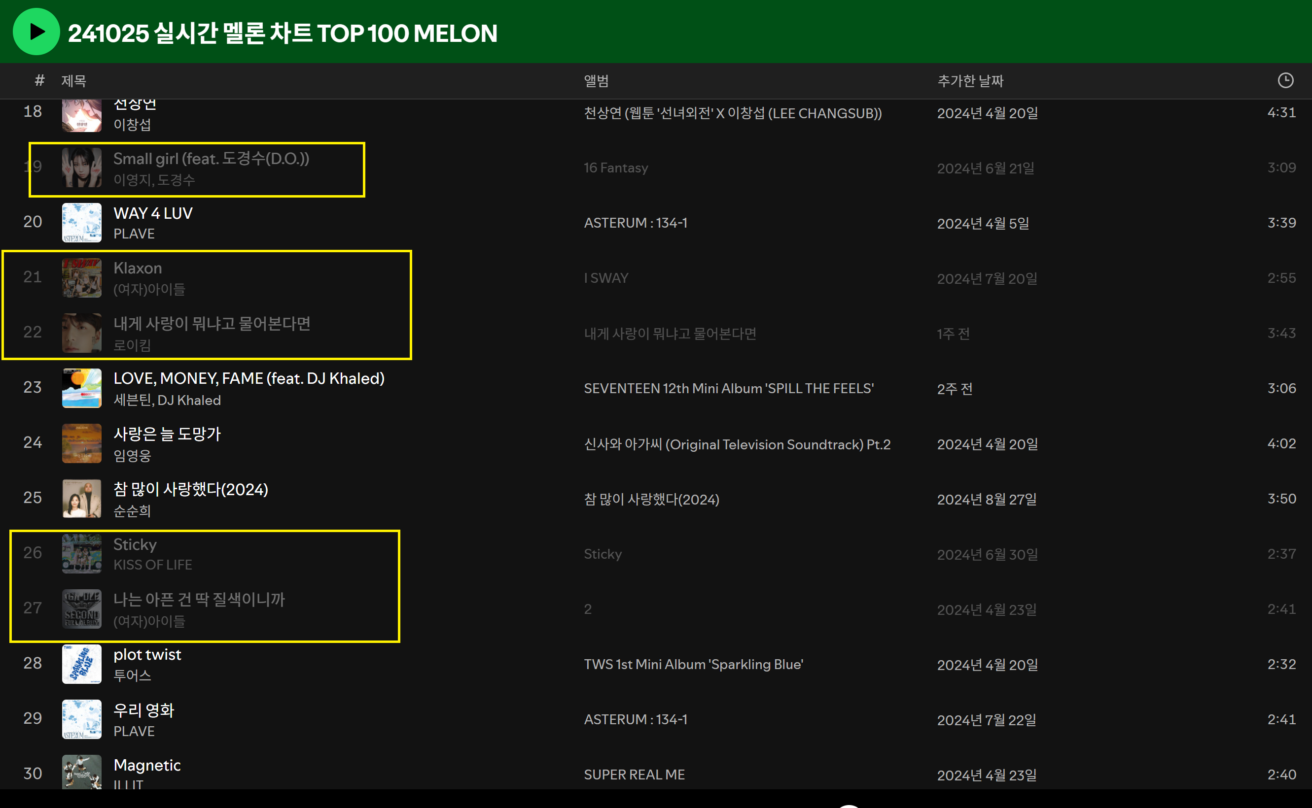
Task: Click WAY 4 LUV cover thumbnail
Action: (82, 223)
